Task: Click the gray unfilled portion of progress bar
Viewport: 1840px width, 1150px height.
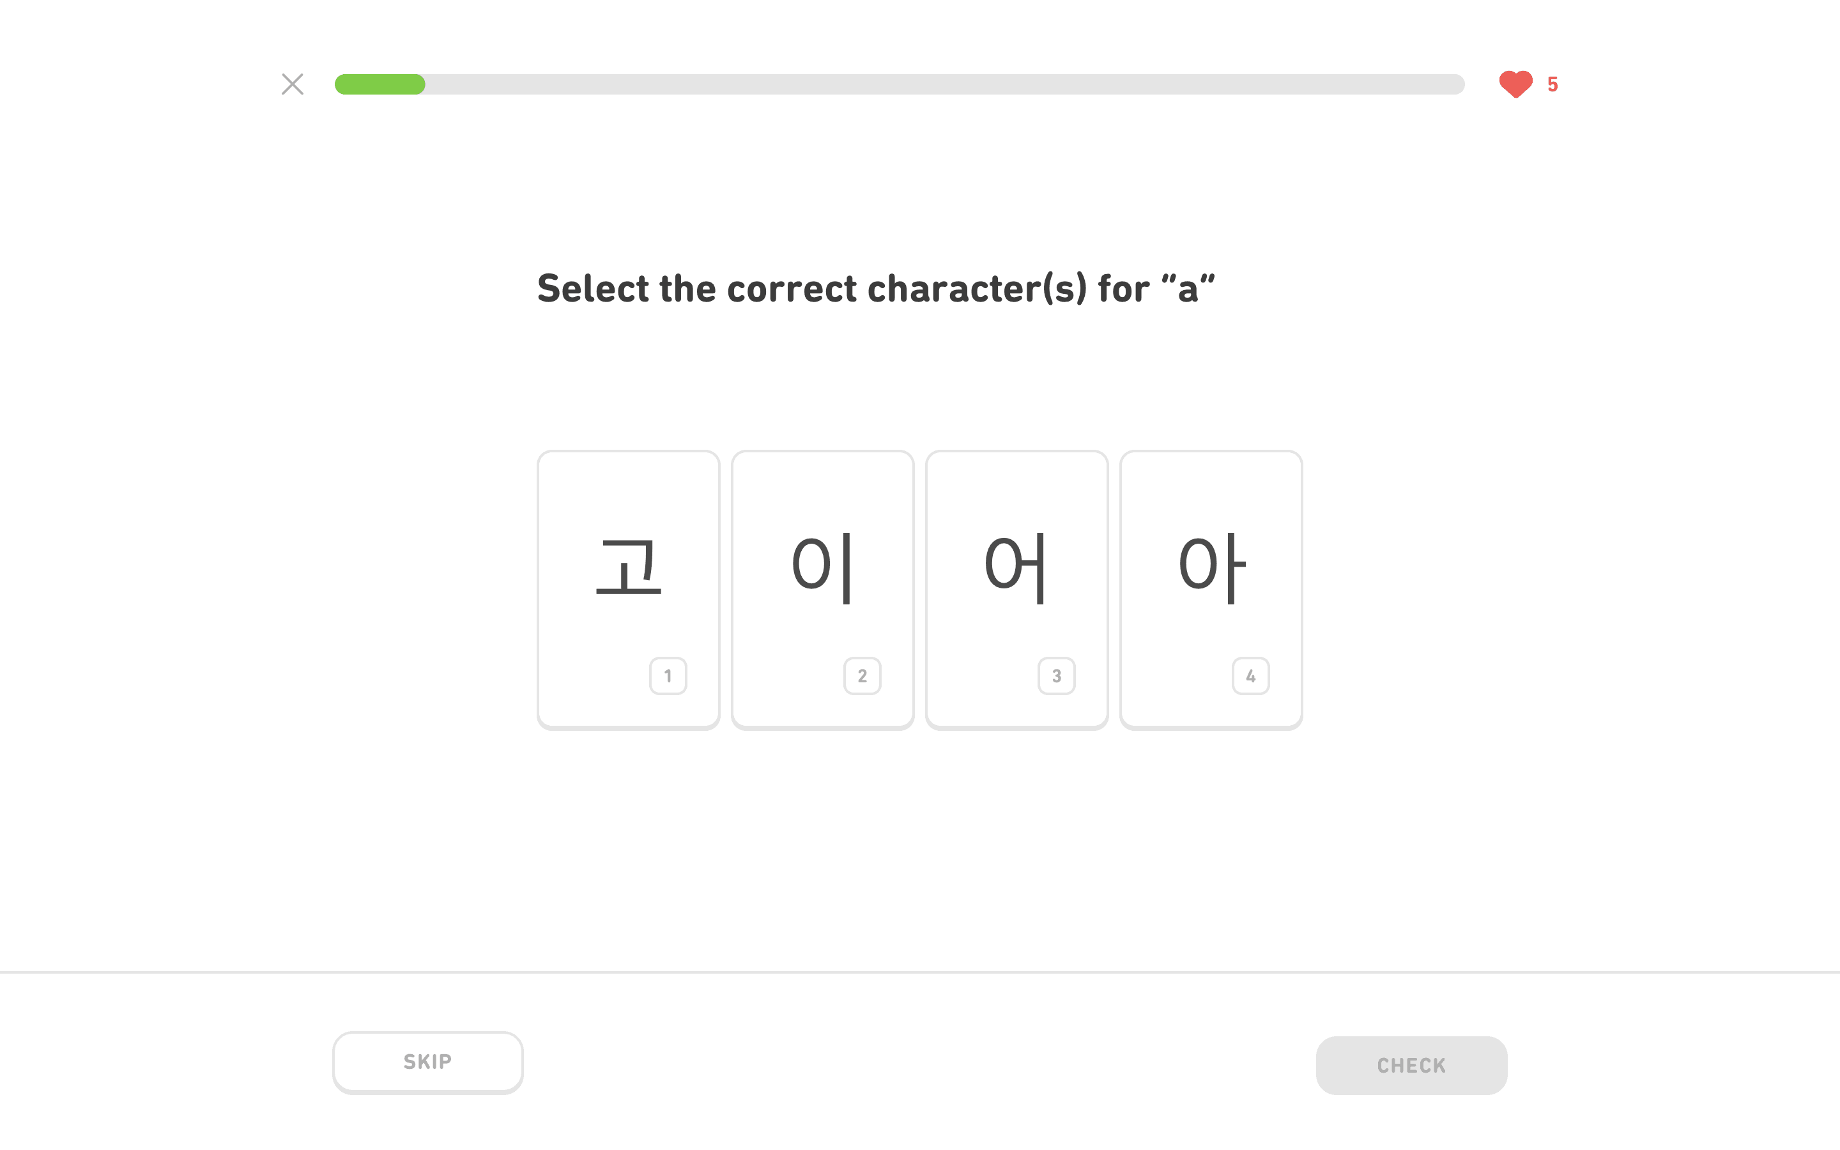Action: (943, 84)
